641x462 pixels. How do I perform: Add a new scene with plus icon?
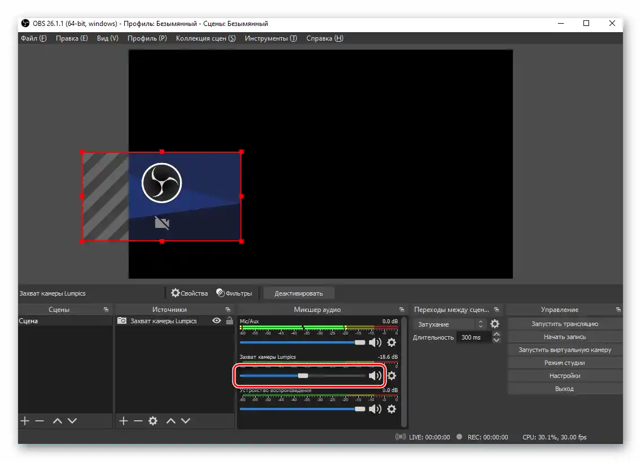coord(25,421)
